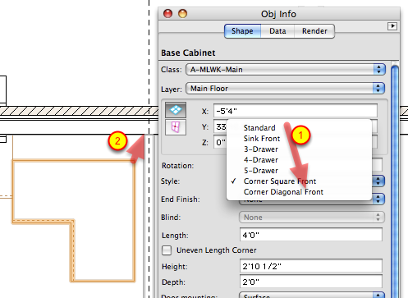Enable Uneven Length Corner checkbox
The width and height of the screenshot is (408, 298).
pos(167,250)
